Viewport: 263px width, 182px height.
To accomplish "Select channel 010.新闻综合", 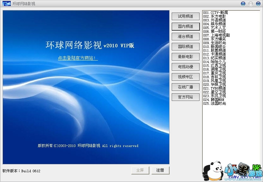I will tap(214, 47).
